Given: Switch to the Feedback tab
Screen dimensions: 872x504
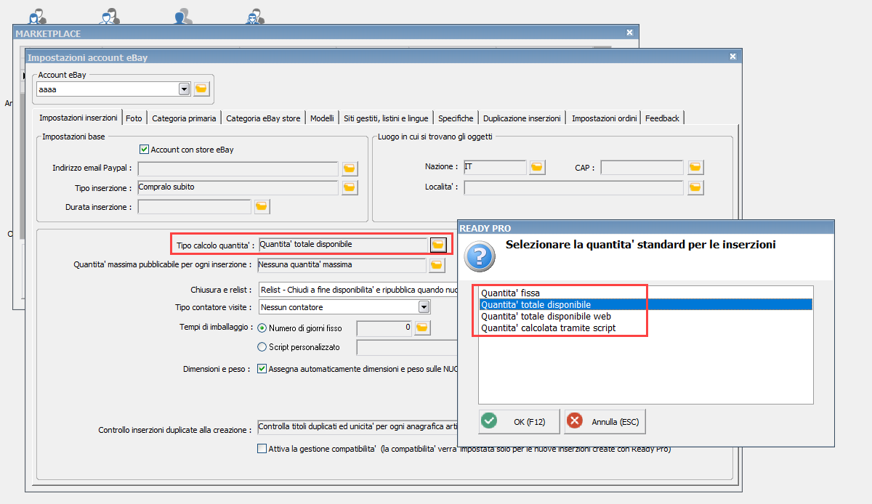Looking at the screenshot, I should pyautogui.click(x=662, y=118).
